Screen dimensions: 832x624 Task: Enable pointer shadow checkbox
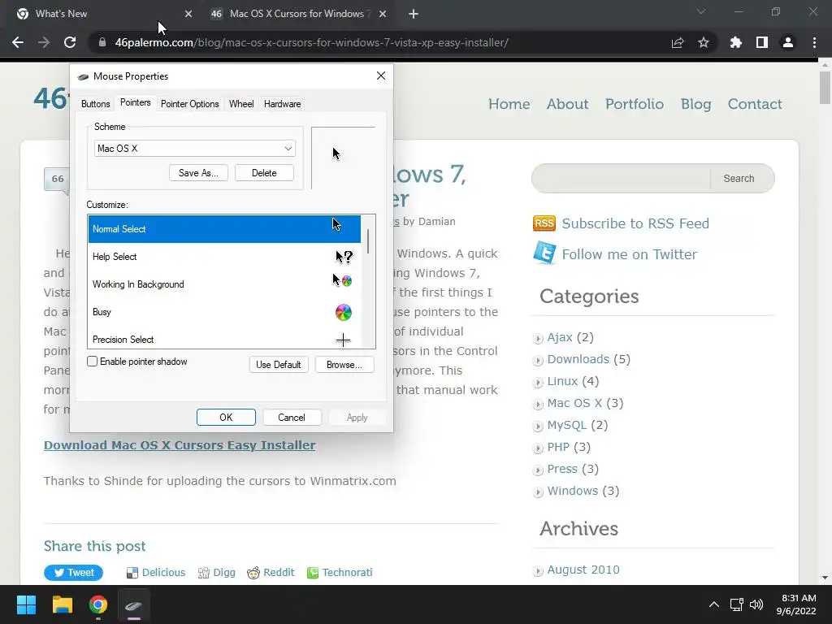click(x=93, y=362)
